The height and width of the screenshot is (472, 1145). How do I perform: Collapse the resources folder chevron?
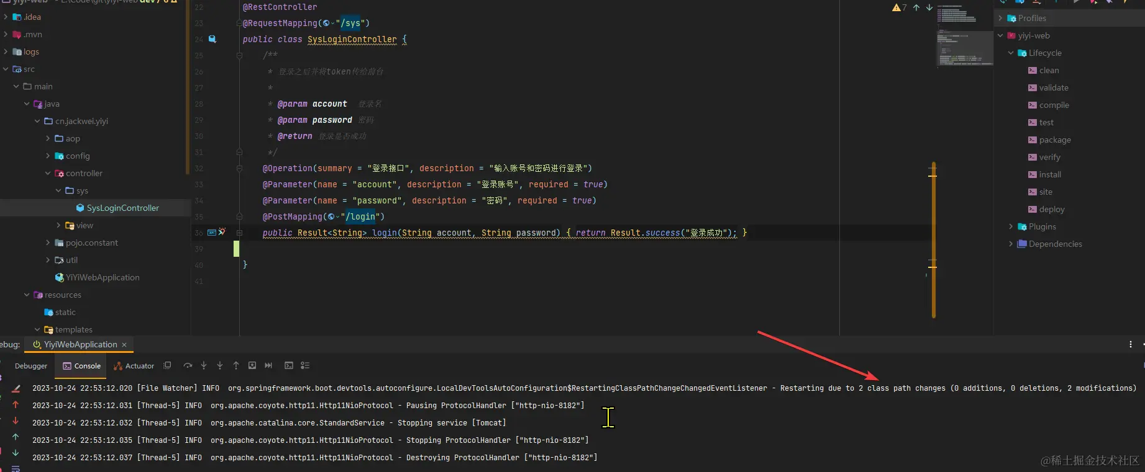27,295
